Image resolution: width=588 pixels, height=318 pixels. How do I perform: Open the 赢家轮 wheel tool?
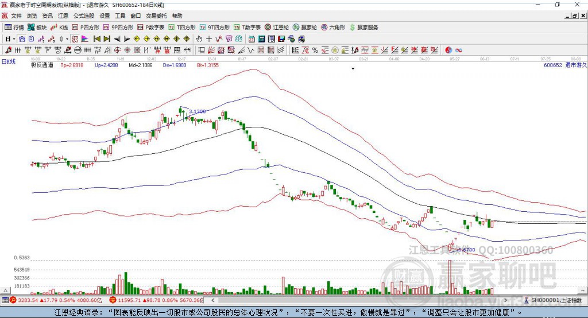[x=304, y=28]
